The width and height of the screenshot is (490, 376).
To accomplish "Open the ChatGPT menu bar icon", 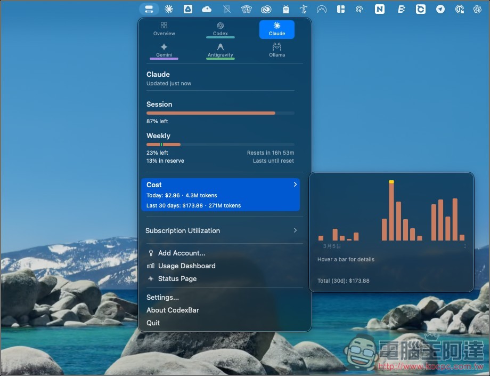I will (477, 10).
